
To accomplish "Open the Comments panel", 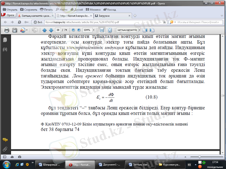I will tap(5, 140).
